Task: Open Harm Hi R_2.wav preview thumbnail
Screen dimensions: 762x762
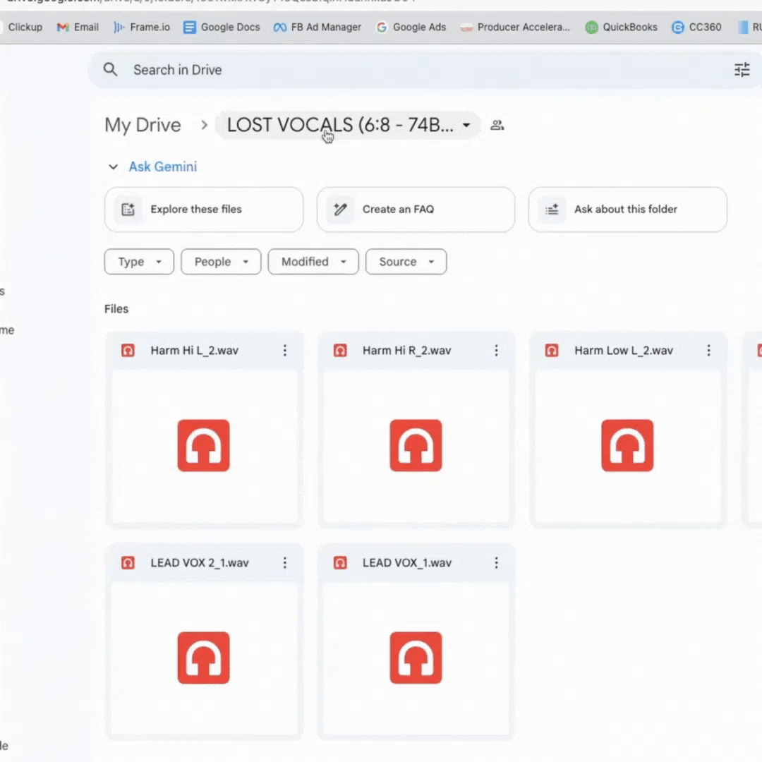Action: tap(416, 446)
